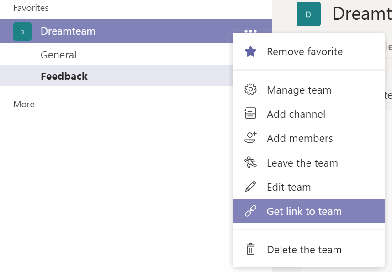Select the Feedback channel
Viewport: 392px width, 272px height.
64,76
